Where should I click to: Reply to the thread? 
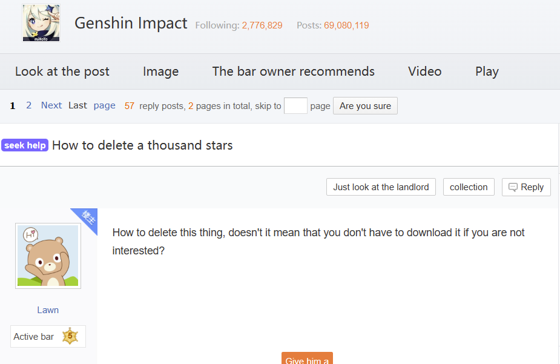pyautogui.click(x=526, y=187)
